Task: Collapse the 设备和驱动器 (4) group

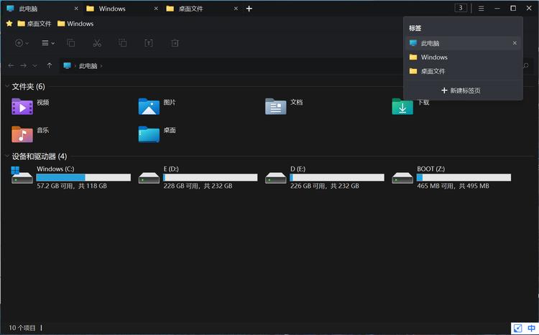Action: point(7,156)
